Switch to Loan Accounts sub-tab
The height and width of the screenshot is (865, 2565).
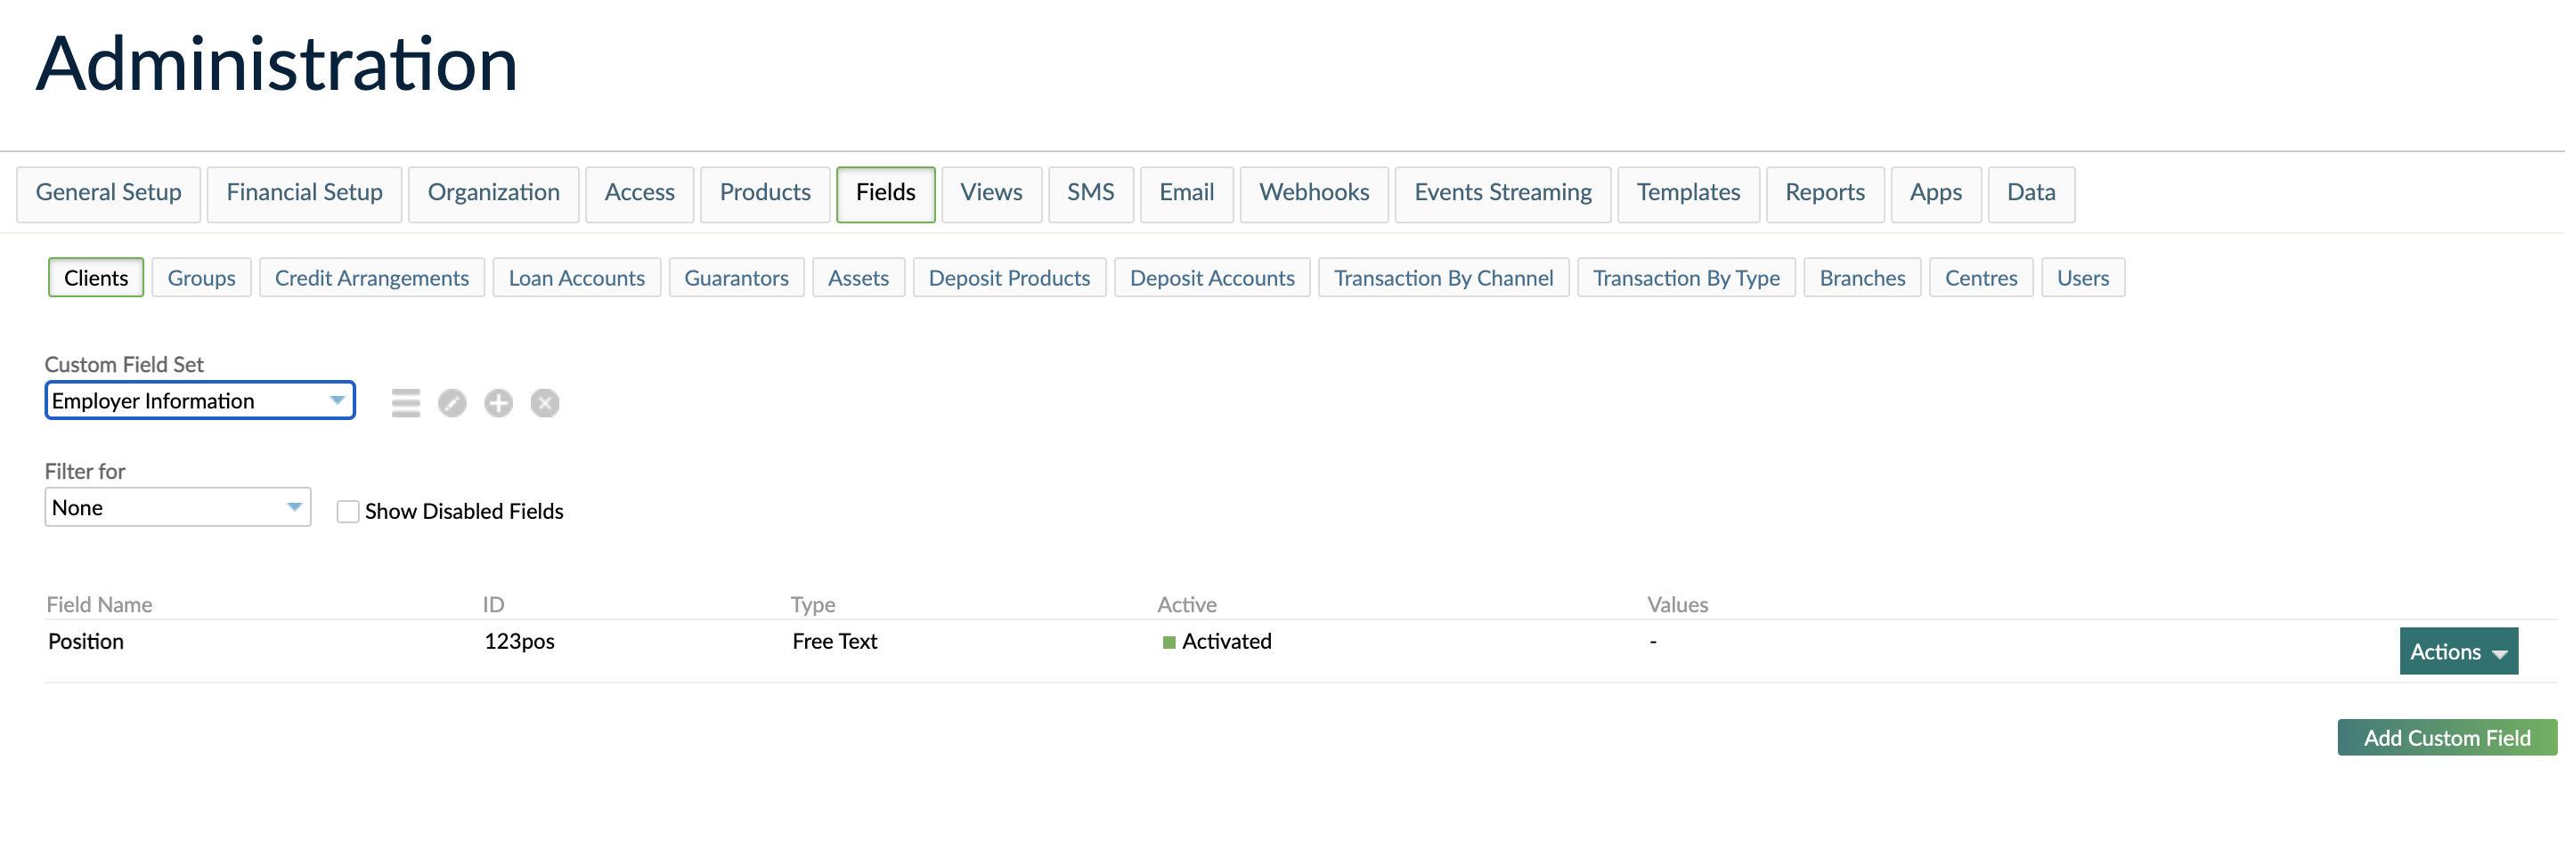click(576, 278)
